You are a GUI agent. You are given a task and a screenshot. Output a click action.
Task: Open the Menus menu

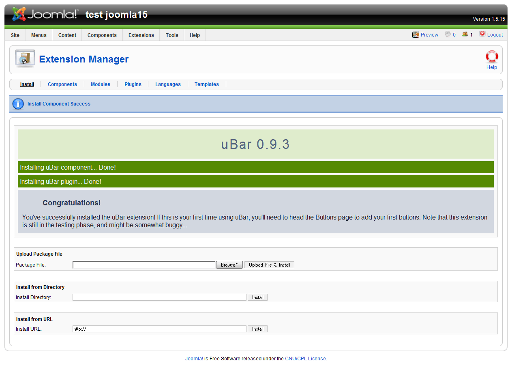click(x=39, y=35)
